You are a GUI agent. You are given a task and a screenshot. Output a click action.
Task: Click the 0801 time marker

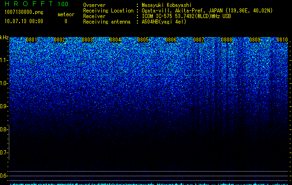(32, 40)
